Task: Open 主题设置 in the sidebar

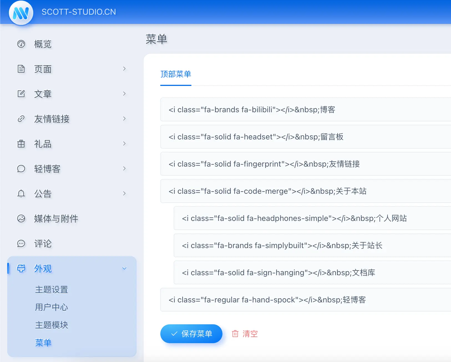Action: coord(52,290)
